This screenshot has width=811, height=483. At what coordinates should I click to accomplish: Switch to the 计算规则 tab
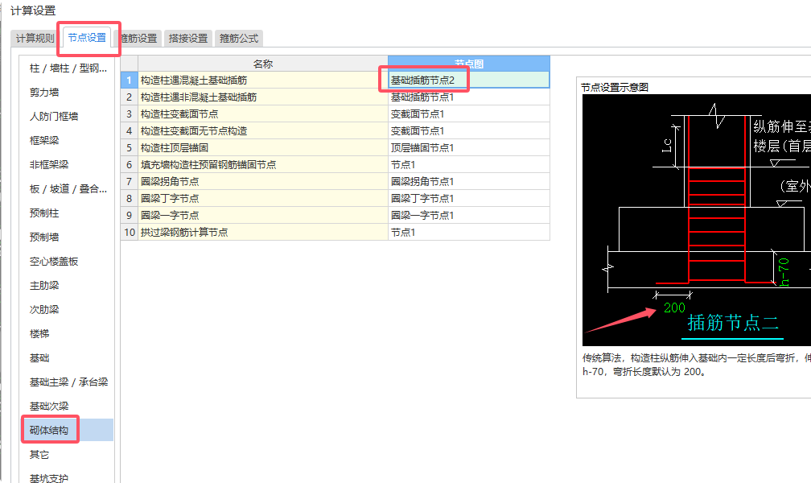35,39
